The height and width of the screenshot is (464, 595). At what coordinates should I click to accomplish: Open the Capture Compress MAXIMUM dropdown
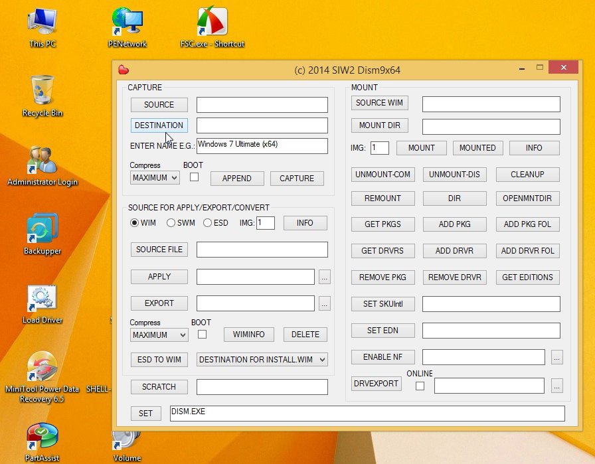point(155,177)
